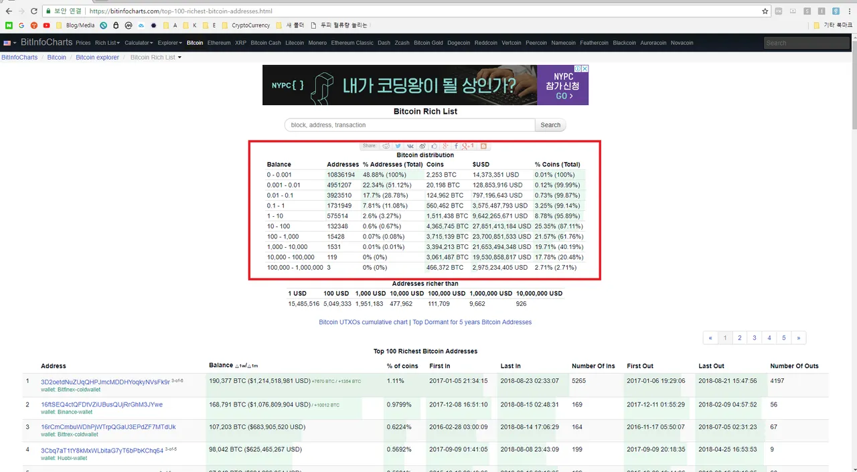The height and width of the screenshot is (472, 857).
Task: Open the 'K' bookmark folder
Action: tap(189, 25)
